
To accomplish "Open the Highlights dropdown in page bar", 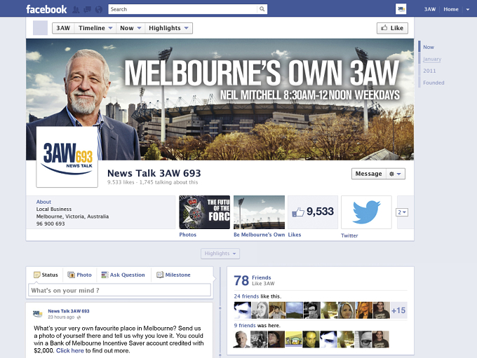I will (168, 28).
